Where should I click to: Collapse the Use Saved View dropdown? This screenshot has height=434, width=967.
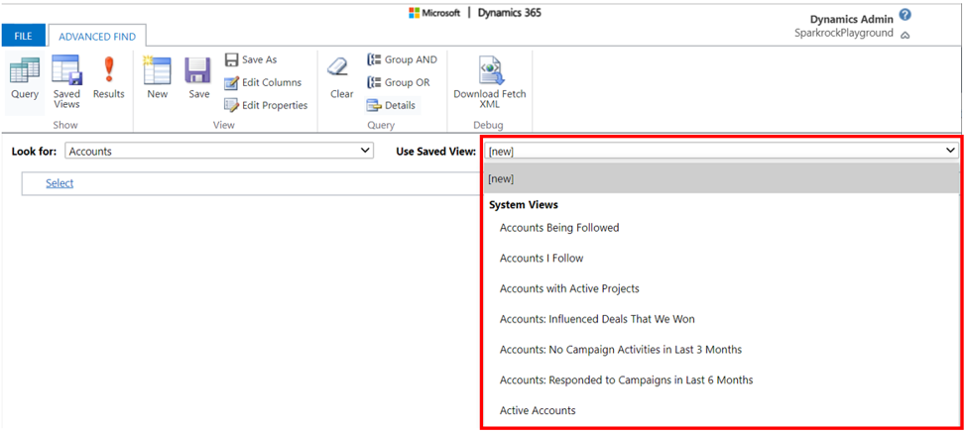point(721,151)
